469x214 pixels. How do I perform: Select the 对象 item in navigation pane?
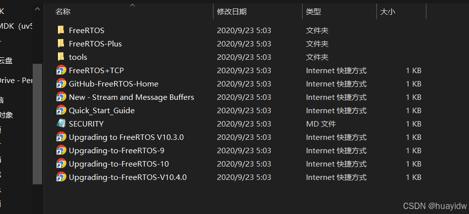6,115
